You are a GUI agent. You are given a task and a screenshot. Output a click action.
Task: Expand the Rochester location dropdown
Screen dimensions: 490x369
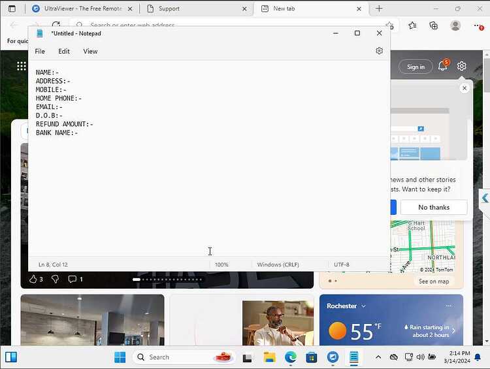coord(363,306)
